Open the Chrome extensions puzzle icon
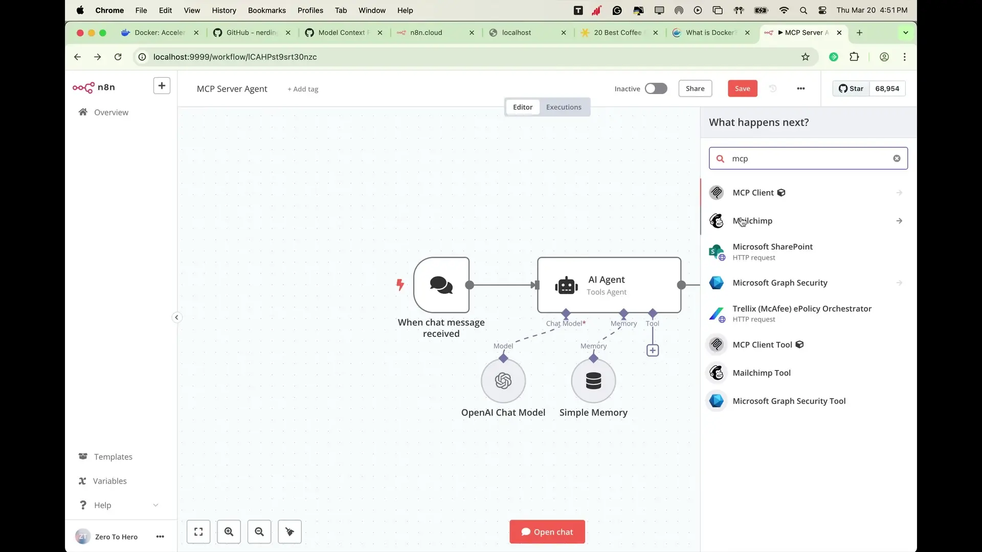982x552 pixels. coord(854,57)
